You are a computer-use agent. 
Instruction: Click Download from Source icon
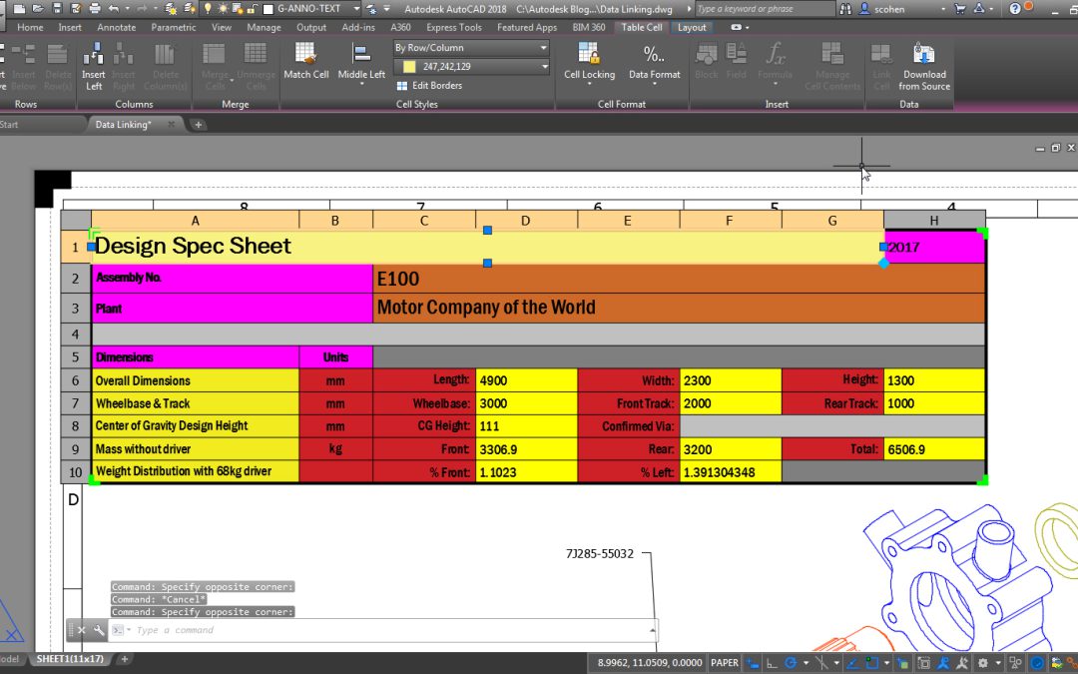click(x=924, y=54)
